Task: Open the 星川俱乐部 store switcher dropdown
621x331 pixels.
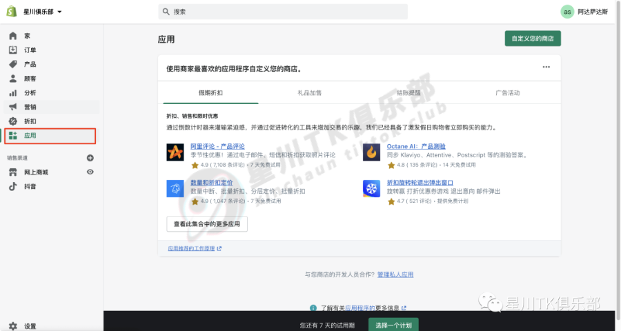Action: click(x=42, y=12)
